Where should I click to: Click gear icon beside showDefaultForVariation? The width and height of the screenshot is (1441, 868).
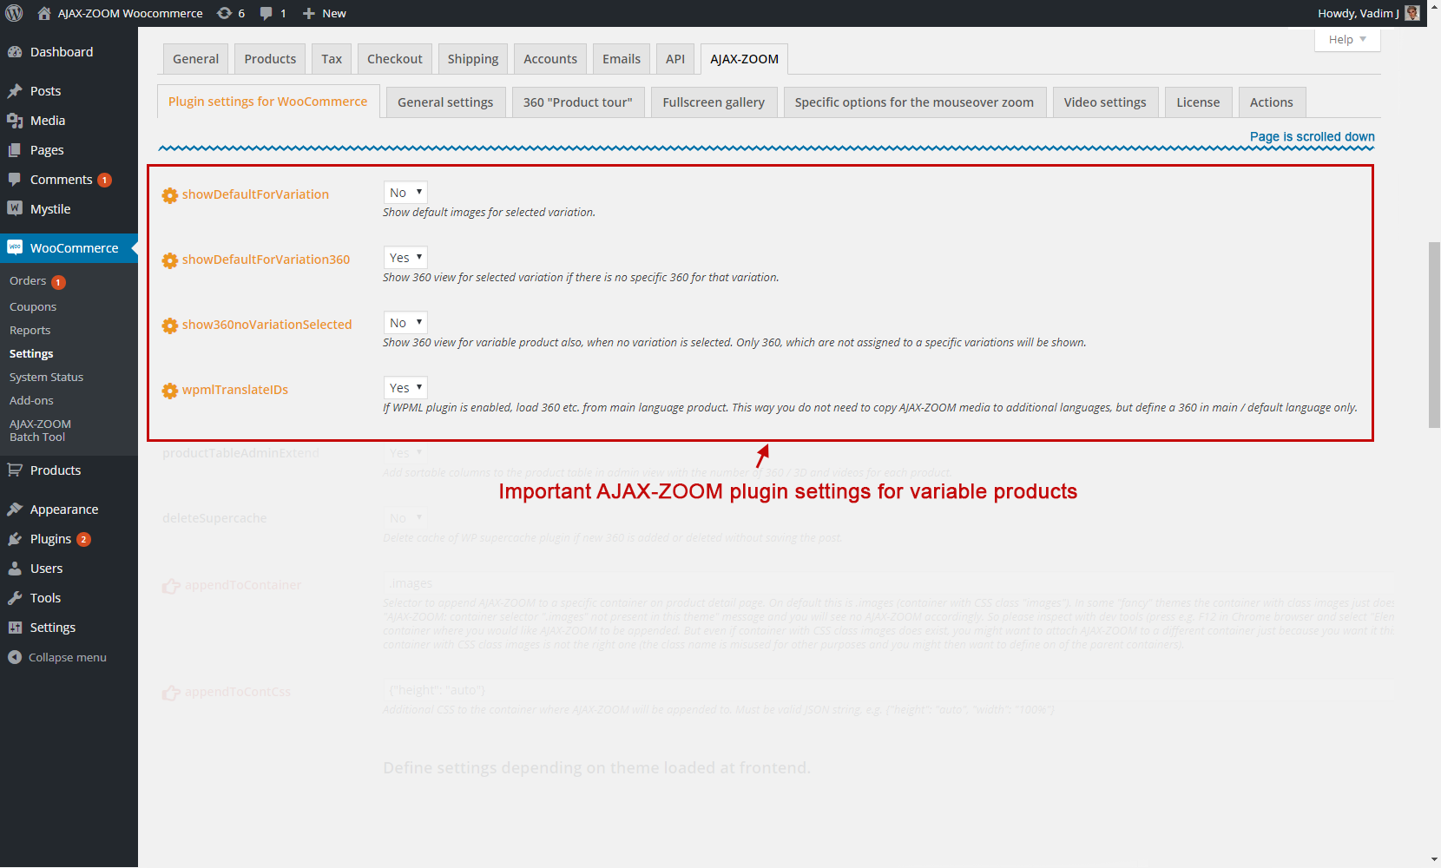pyautogui.click(x=170, y=195)
